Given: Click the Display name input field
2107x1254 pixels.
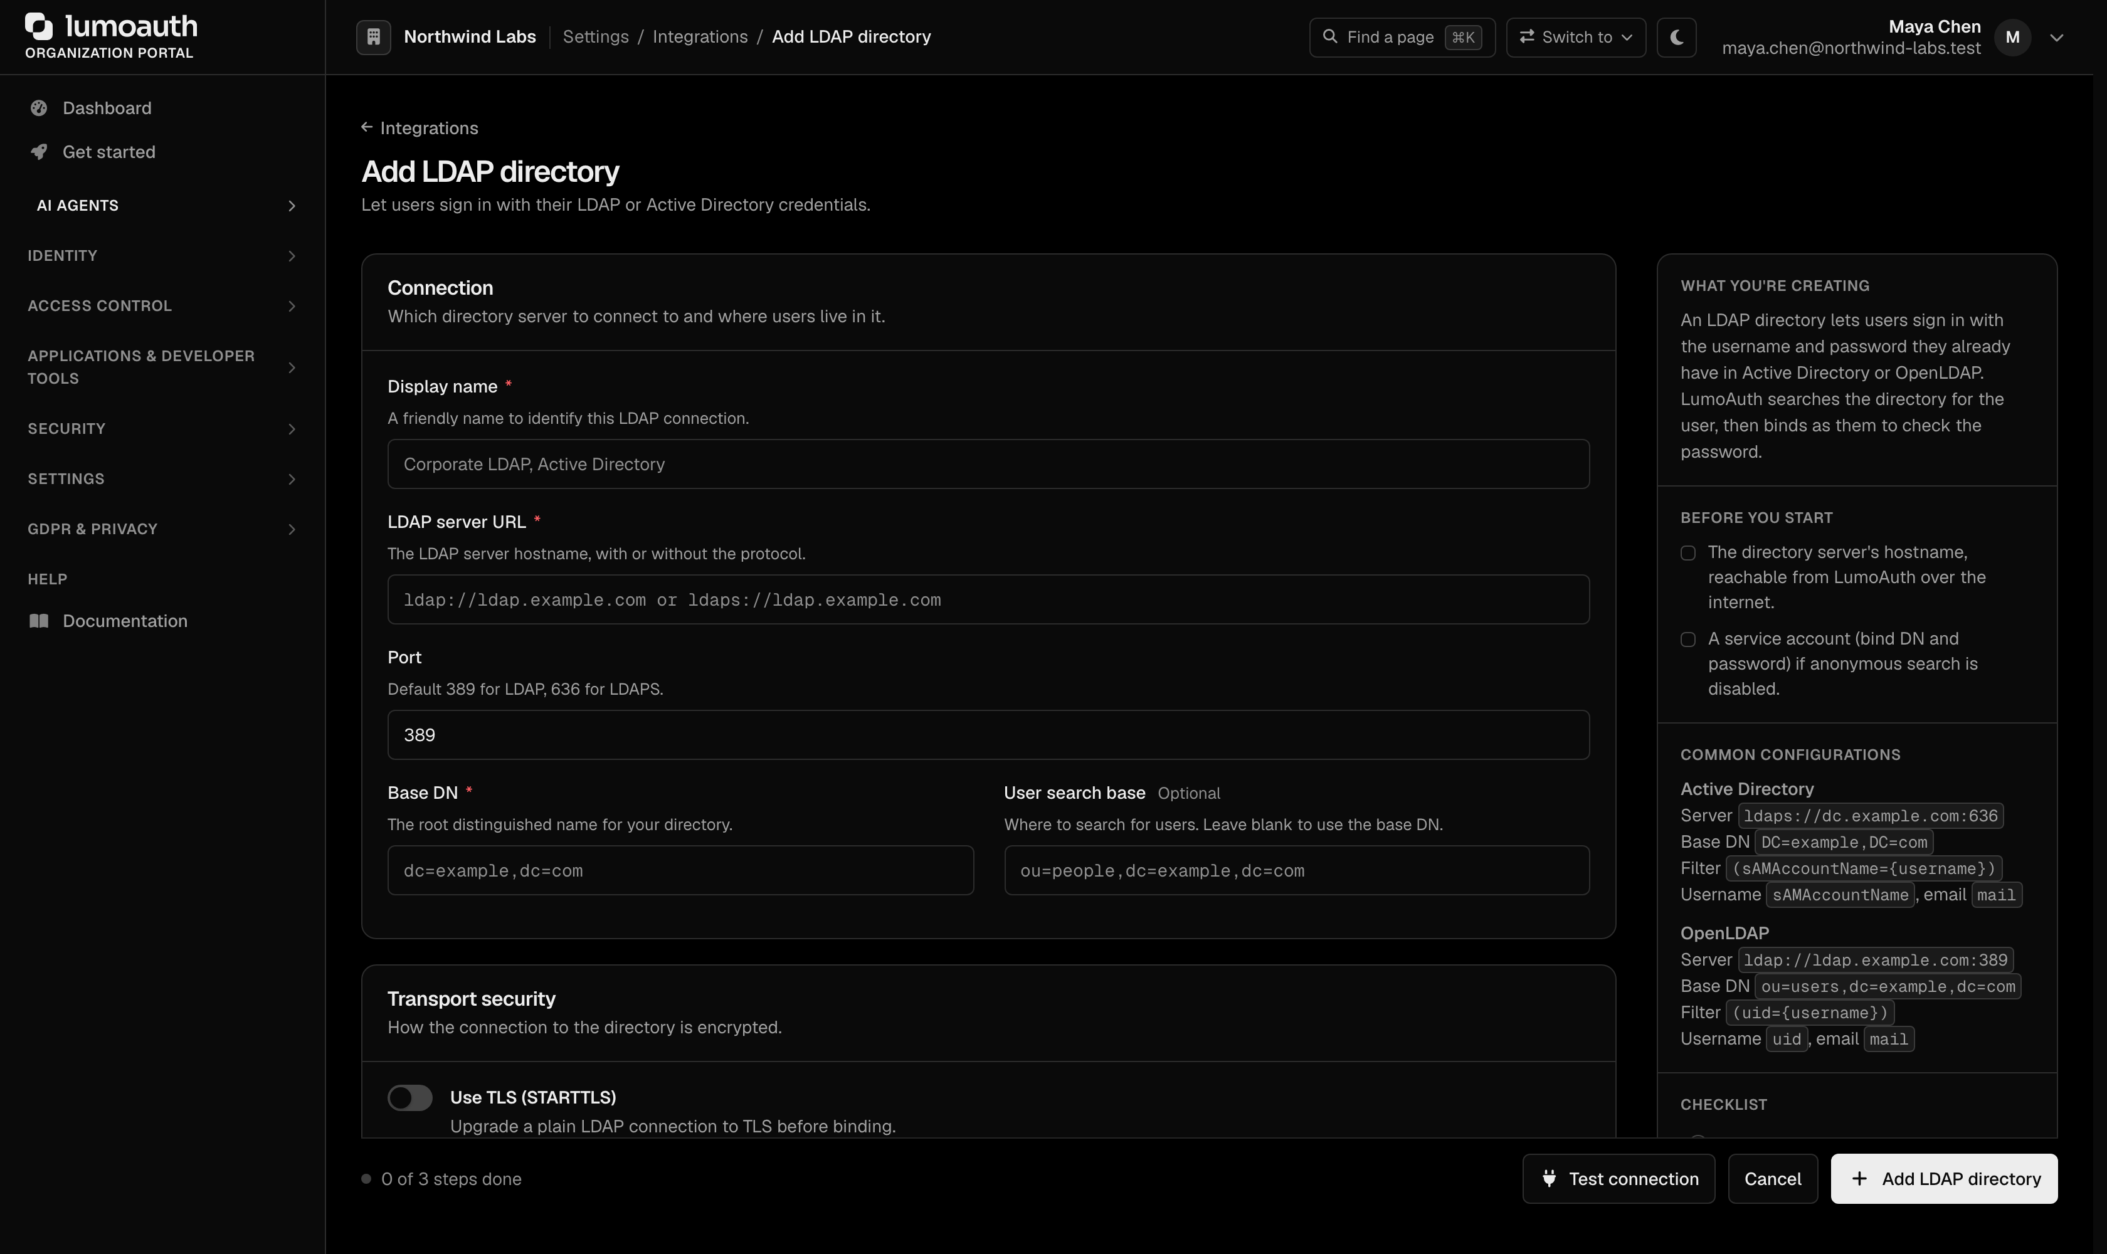Looking at the screenshot, I should [988, 464].
